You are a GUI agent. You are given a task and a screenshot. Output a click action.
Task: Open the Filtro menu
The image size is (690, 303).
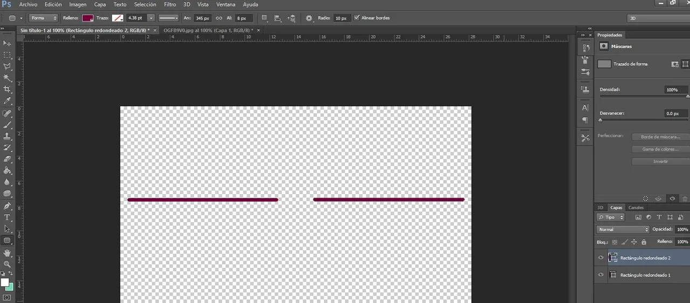(x=170, y=4)
